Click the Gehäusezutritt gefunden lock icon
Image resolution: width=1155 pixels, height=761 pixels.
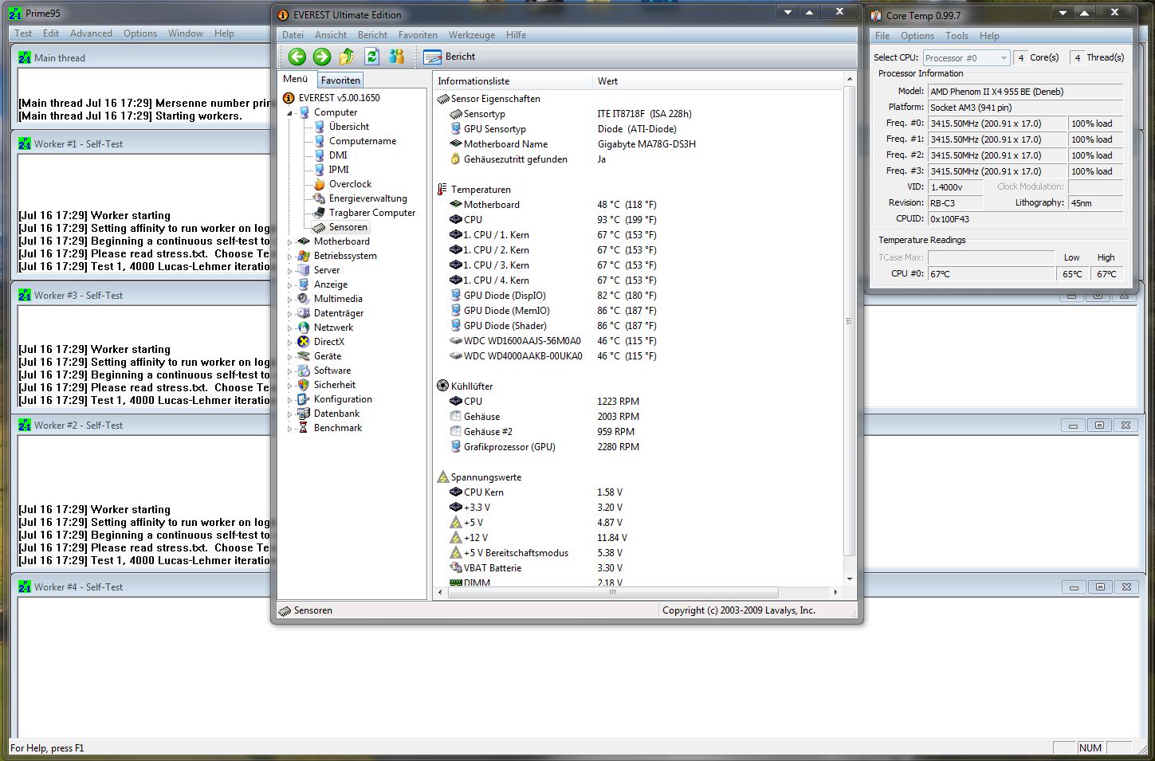[x=455, y=159]
